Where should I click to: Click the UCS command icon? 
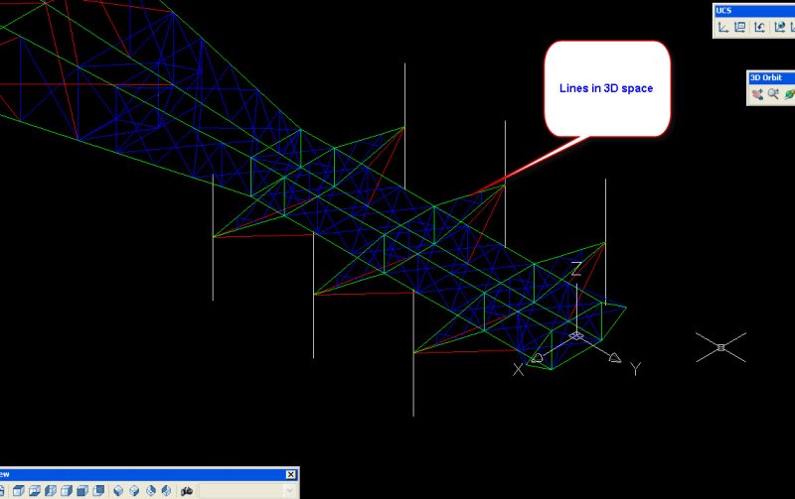pos(723,28)
